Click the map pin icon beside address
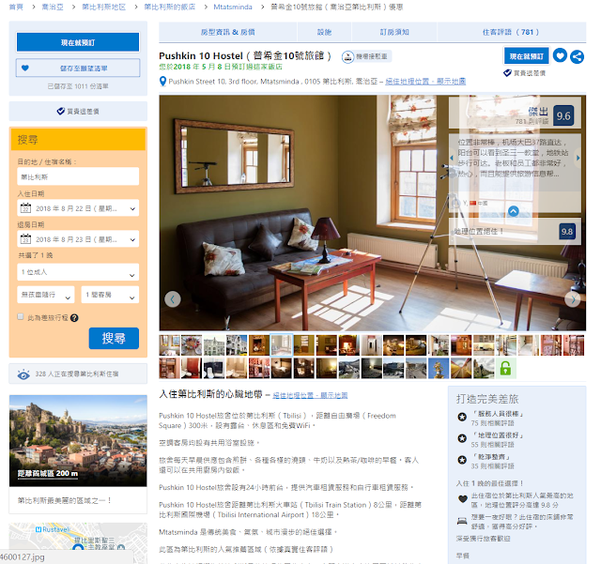Image resolution: width=601 pixels, height=564 pixels. click(162, 82)
